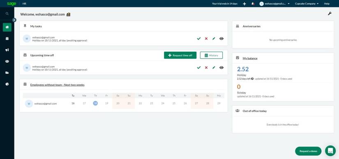Reject holiday request in My tasks
This screenshot has width=339, height=159.
click(x=206, y=39)
